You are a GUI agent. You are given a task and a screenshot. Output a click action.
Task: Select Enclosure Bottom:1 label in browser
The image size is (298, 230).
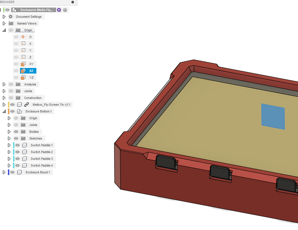tap(39, 111)
